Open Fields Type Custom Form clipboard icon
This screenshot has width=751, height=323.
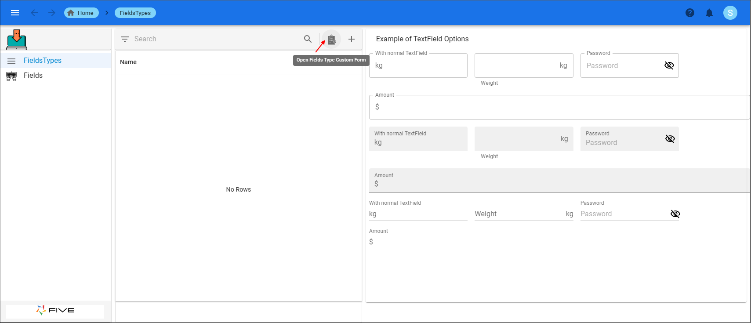tap(331, 40)
